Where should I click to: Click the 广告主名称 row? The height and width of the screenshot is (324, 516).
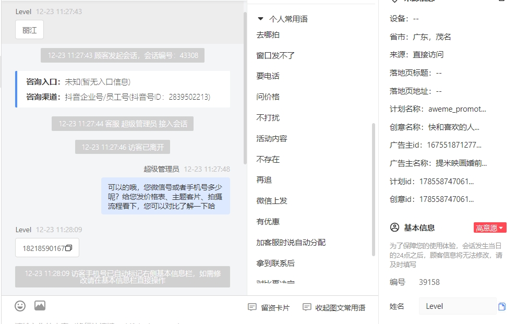pyautogui.click(x=438, y=163)
